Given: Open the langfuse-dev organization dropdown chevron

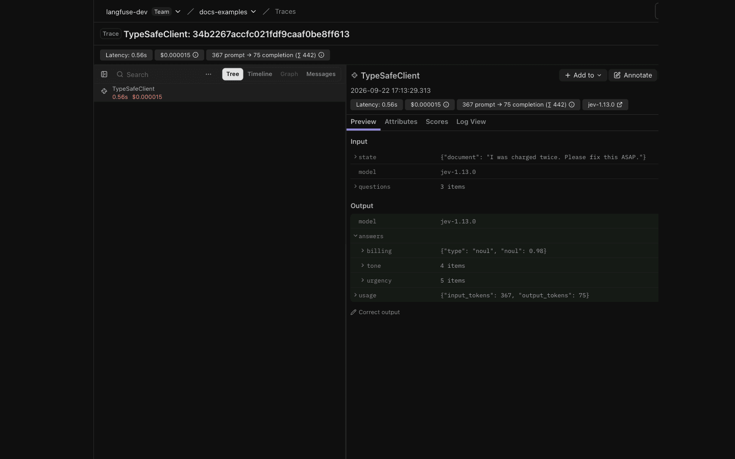Looking at the screenshot, I should pos(178,12).
